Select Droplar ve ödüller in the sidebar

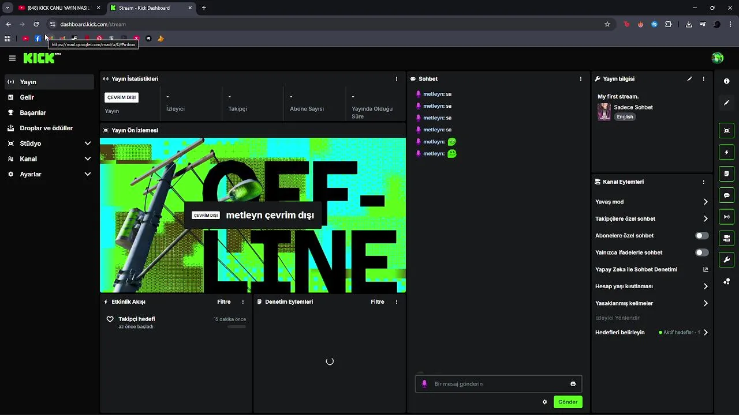(49, 128)
